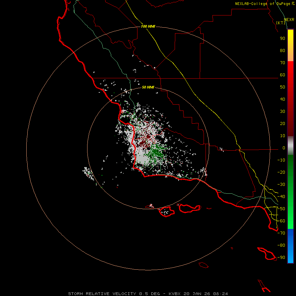296x296 pixels.
Task: Click the 08:24 timestamp
Action: [220, 294]
